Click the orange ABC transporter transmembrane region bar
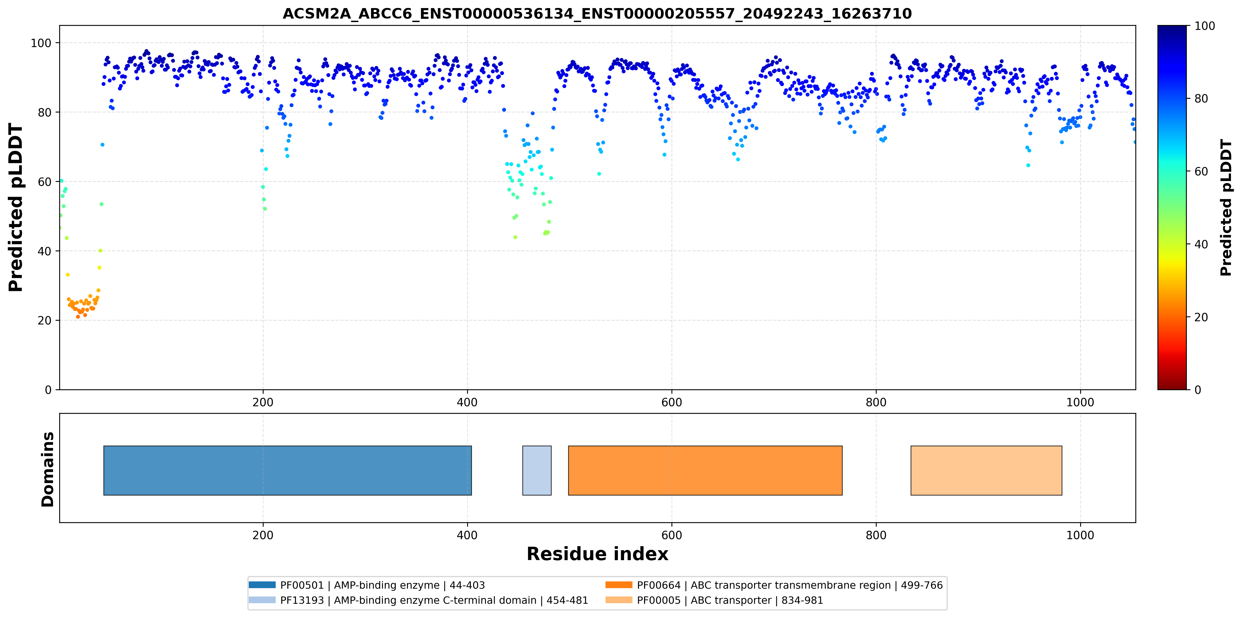The image size is (1242, 618). click(x=705, y=470)
